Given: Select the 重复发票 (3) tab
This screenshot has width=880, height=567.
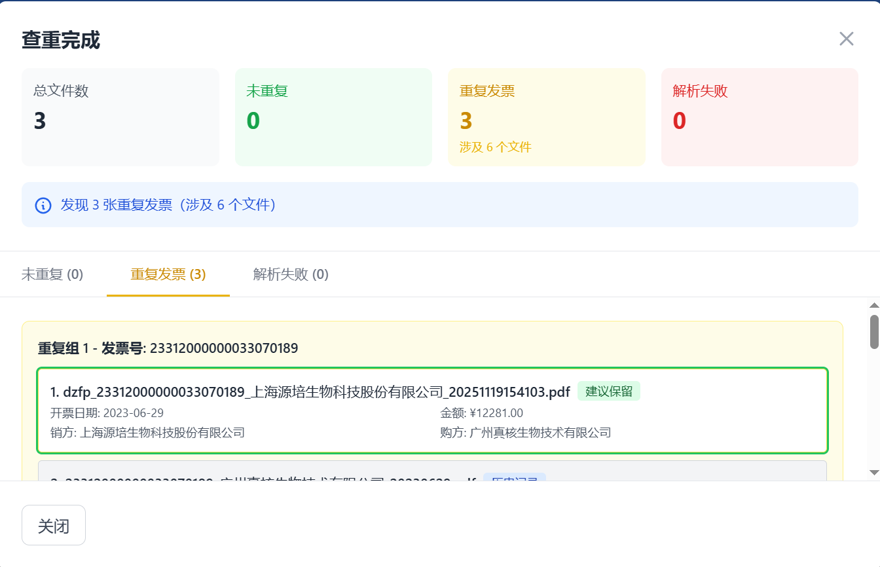Looking at the screenshot, I should point(168,274).
